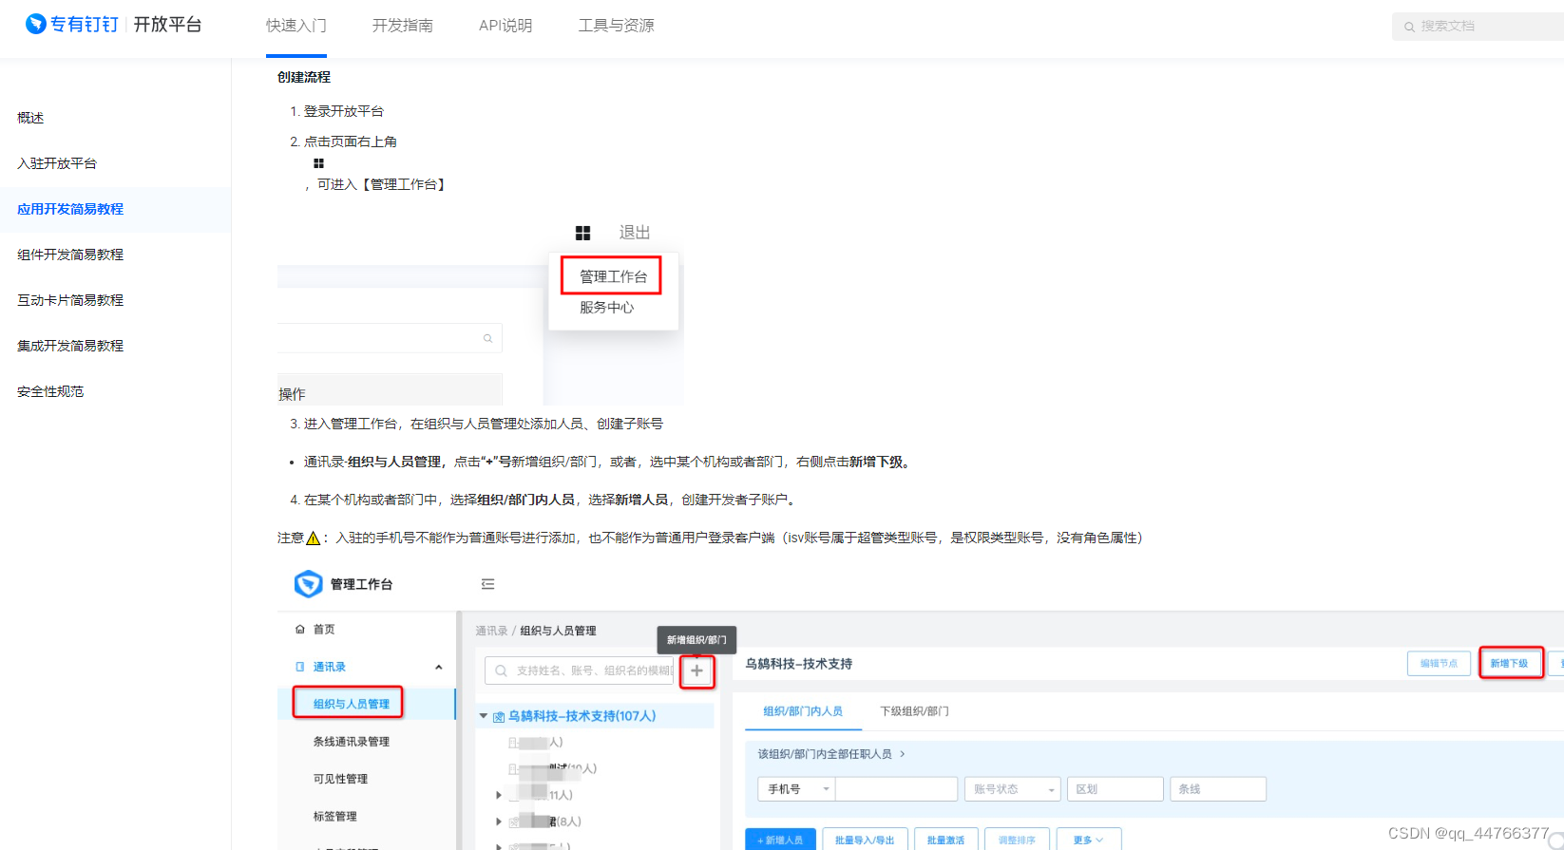The height and width of the screenshot is (850, 1564).
Task: Switch to 下级组织/部门 tab
Action: 914,711
